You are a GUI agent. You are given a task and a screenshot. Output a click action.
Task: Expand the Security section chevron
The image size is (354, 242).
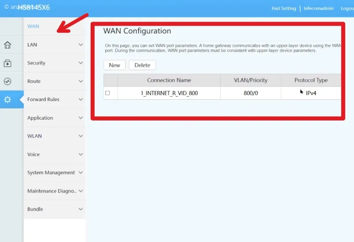click(x=81, y=63)
